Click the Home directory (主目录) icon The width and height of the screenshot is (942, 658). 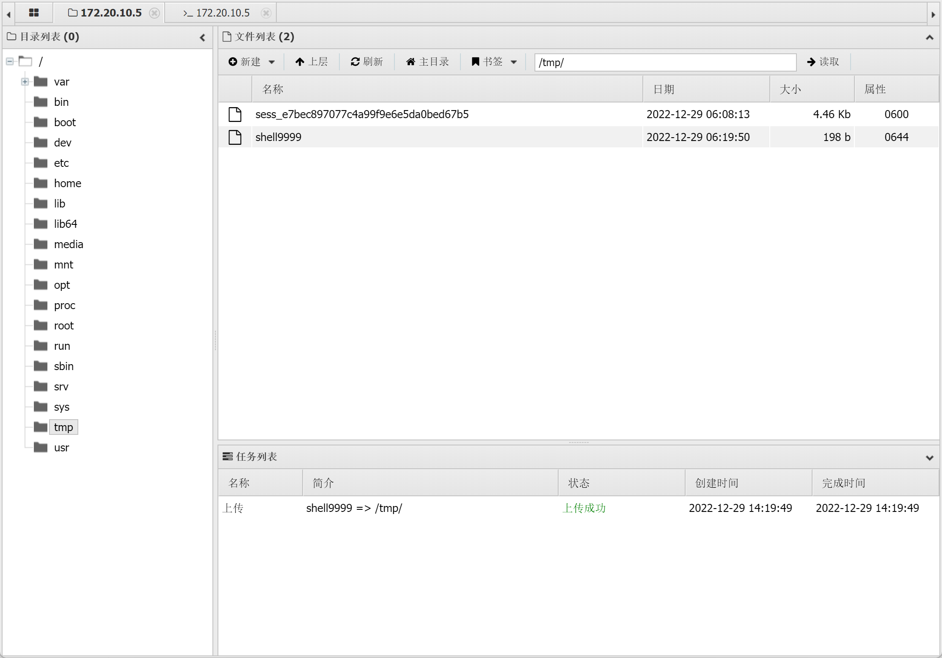coord(410,62)
